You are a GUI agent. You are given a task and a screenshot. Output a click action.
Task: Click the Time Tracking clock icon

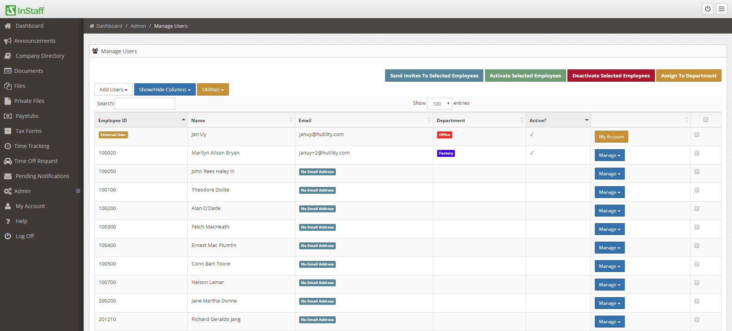pos(8,146)
